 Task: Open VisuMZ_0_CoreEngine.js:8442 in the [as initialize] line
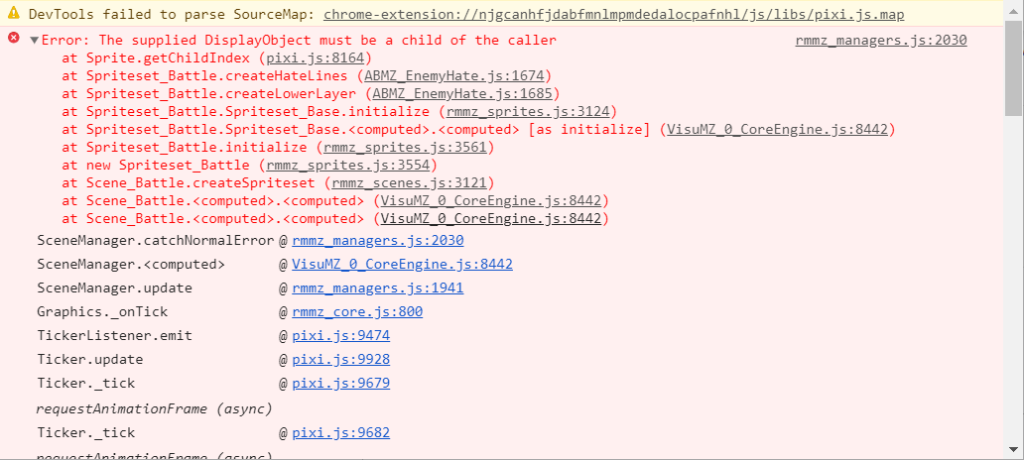tap(777, 129)
